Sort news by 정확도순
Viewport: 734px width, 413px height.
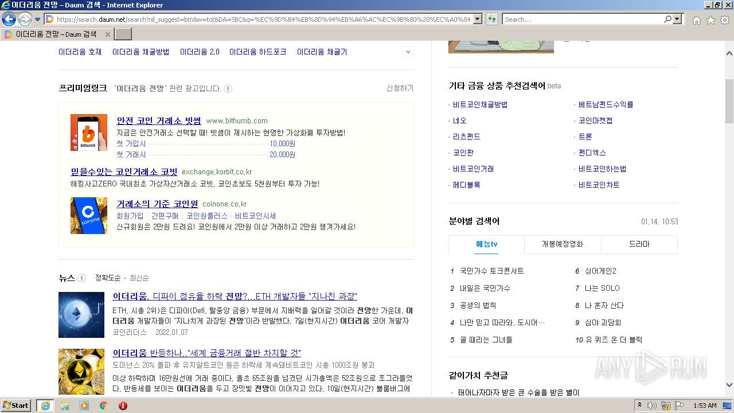(x=108, y=278)
